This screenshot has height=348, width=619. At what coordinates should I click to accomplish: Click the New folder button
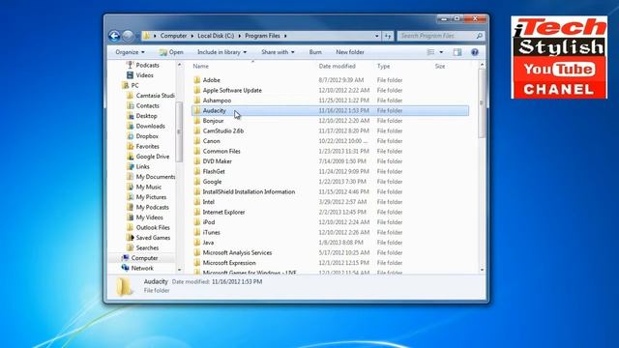tap(350, 52)
